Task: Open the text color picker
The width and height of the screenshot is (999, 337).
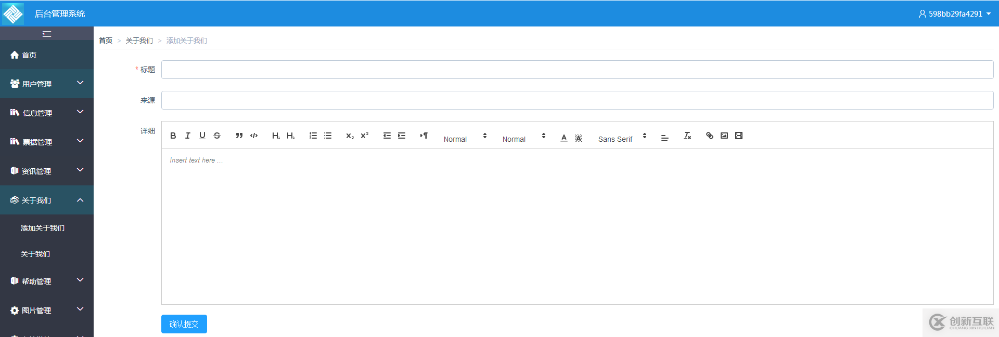Action: coord(564,138)
